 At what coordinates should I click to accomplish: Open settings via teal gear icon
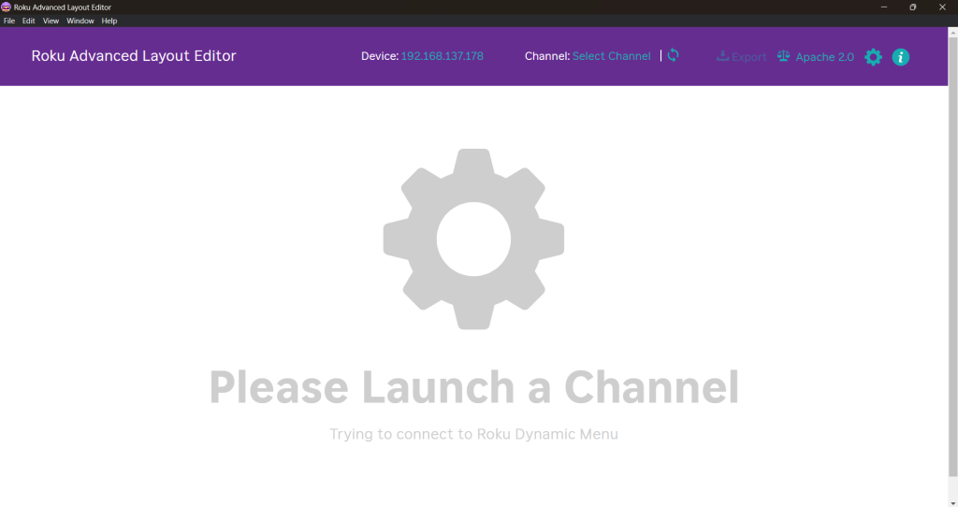tap(873, 57)
